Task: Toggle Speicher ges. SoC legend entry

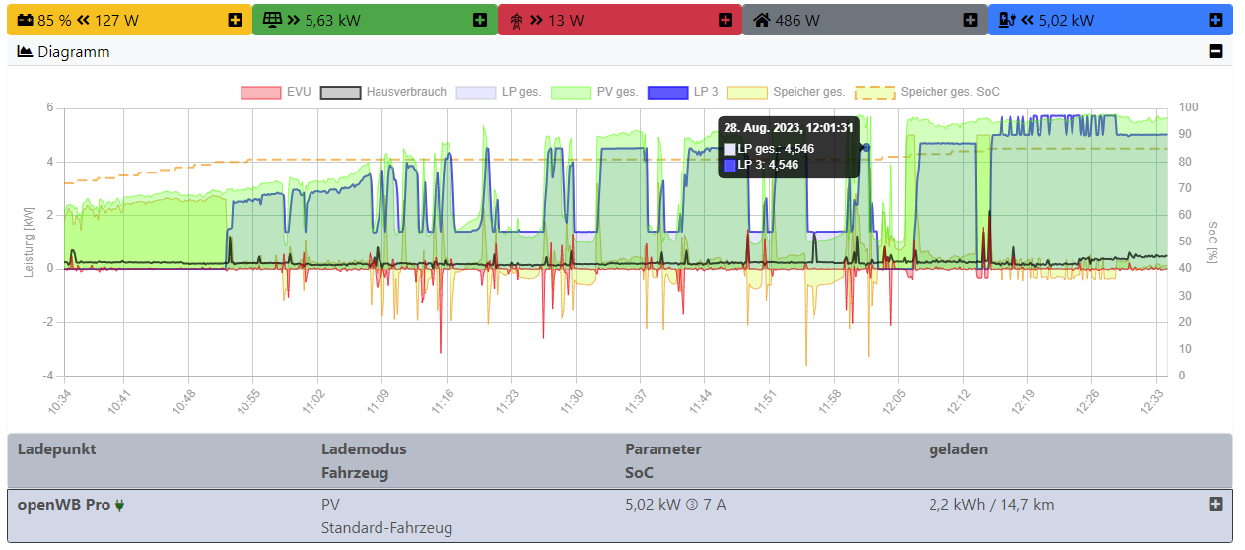Action: (x=949, y=92)
